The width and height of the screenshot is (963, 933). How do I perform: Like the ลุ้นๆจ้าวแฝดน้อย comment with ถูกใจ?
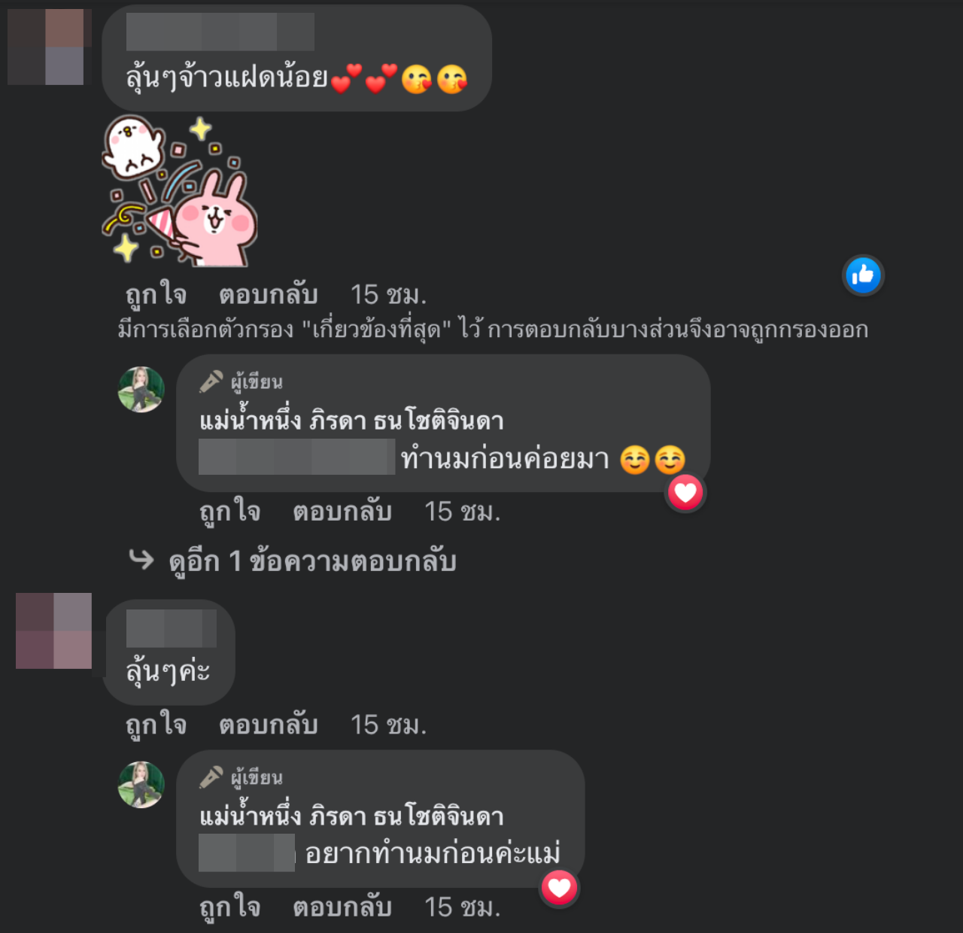pos(156,294)
